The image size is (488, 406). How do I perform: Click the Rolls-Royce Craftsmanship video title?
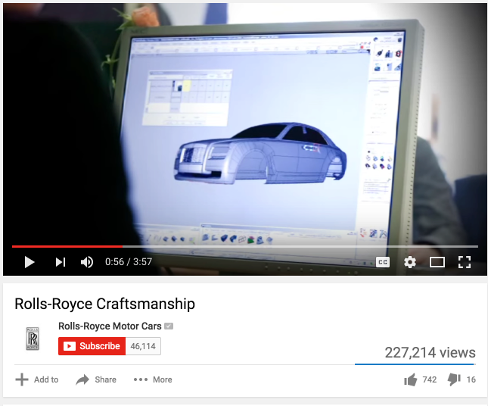pos(105,304)
